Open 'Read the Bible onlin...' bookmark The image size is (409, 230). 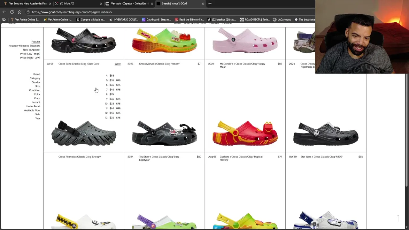click(x=189, y=19)
